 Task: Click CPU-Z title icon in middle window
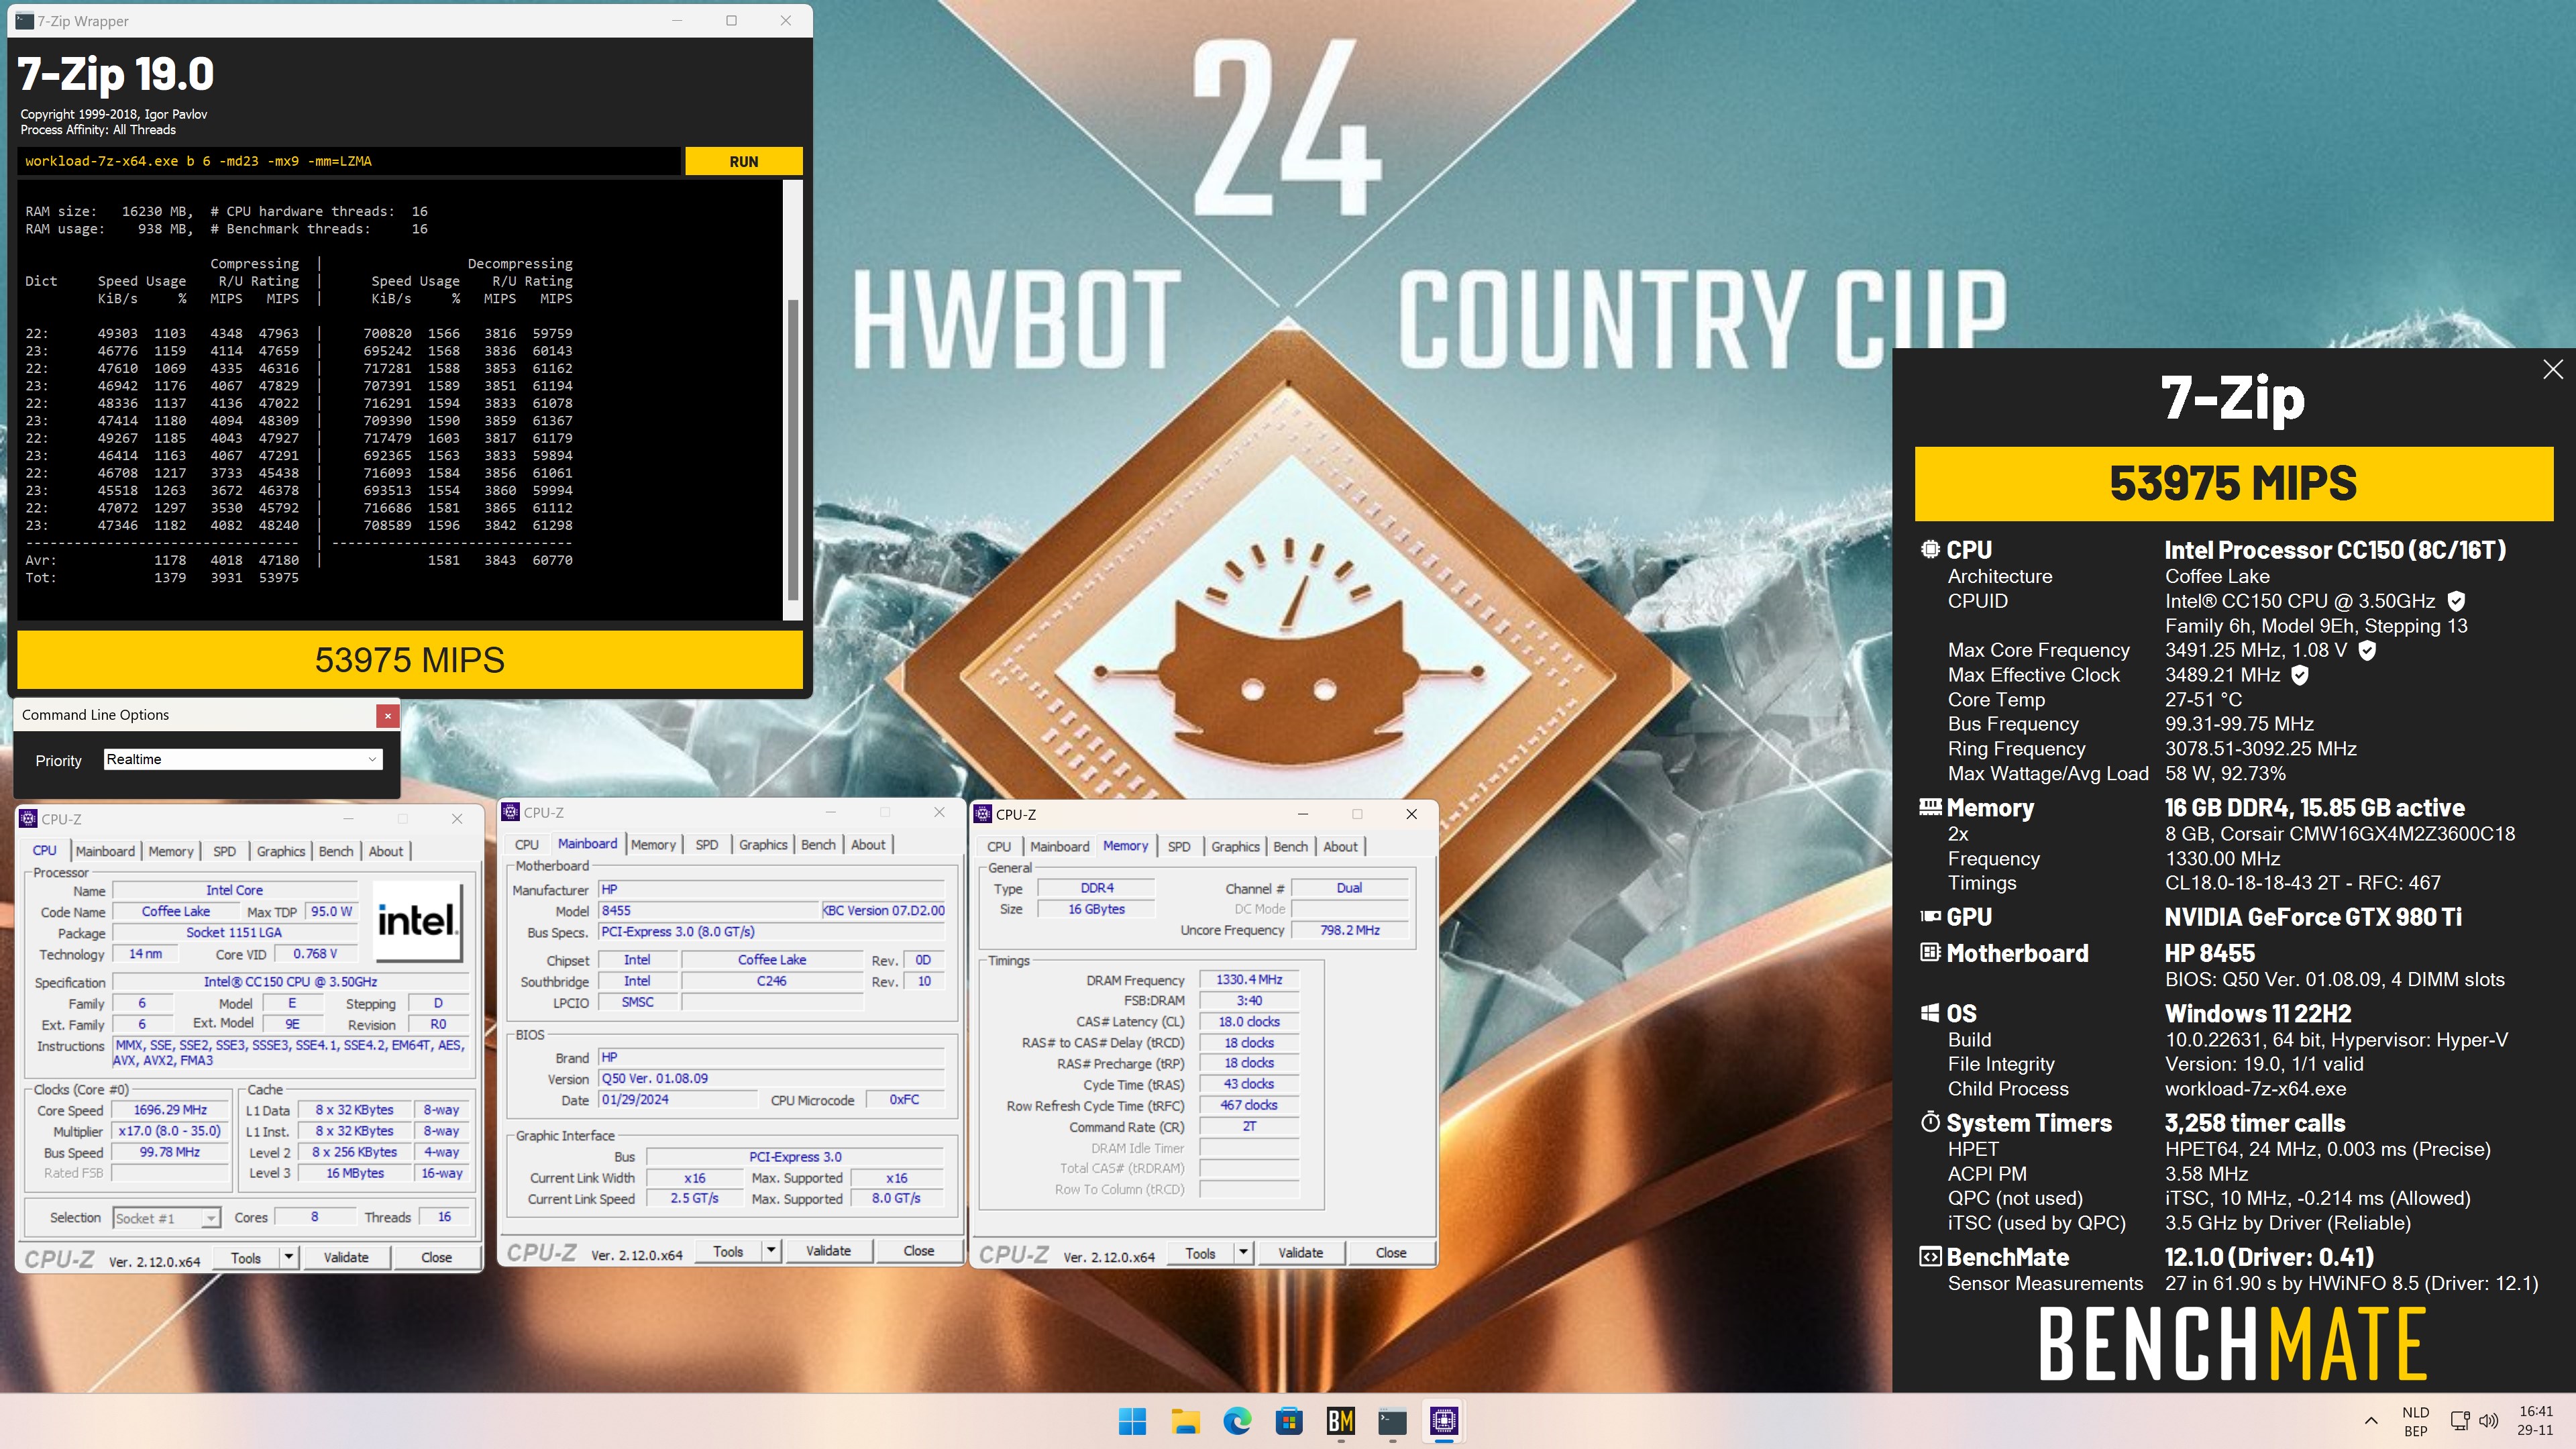[511, 812]
